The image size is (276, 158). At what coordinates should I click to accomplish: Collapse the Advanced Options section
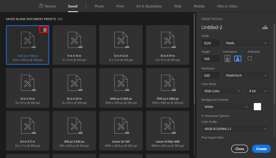tap(215, 116)
